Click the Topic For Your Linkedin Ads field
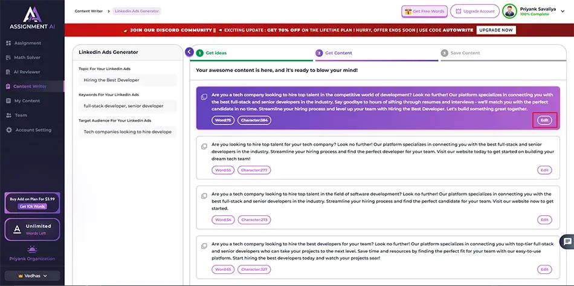574x286 pixels. [127, 80]
